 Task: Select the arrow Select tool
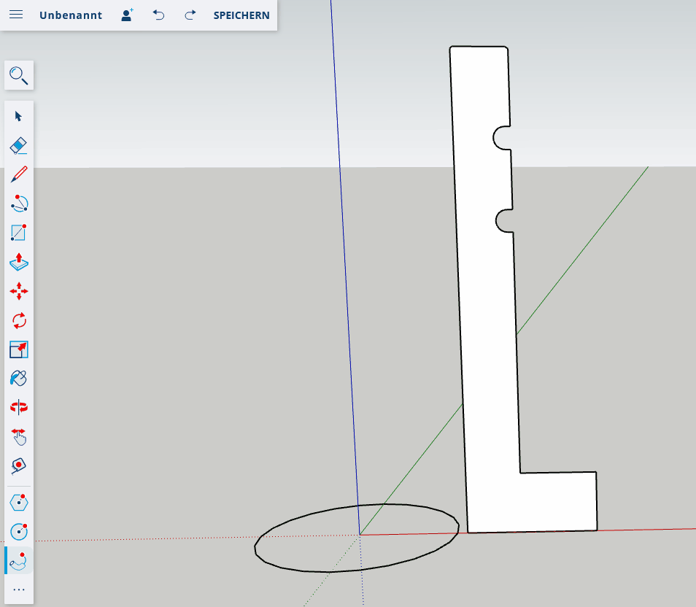coord(19,116)
